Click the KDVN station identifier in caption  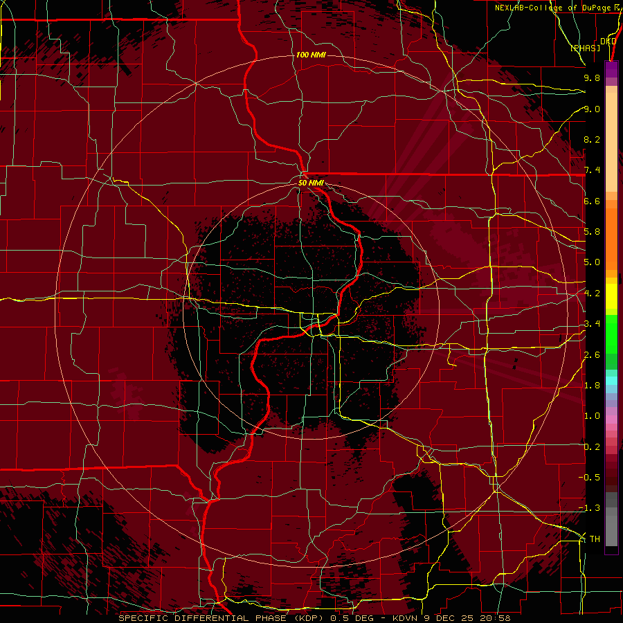(405, 618)
